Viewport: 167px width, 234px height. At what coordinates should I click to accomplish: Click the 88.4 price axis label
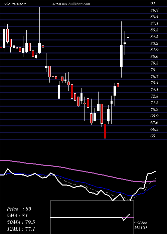tap(154, 17)
